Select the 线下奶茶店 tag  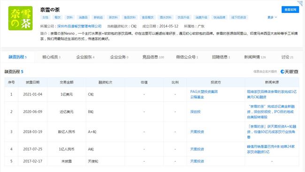(x=239, y=17)
